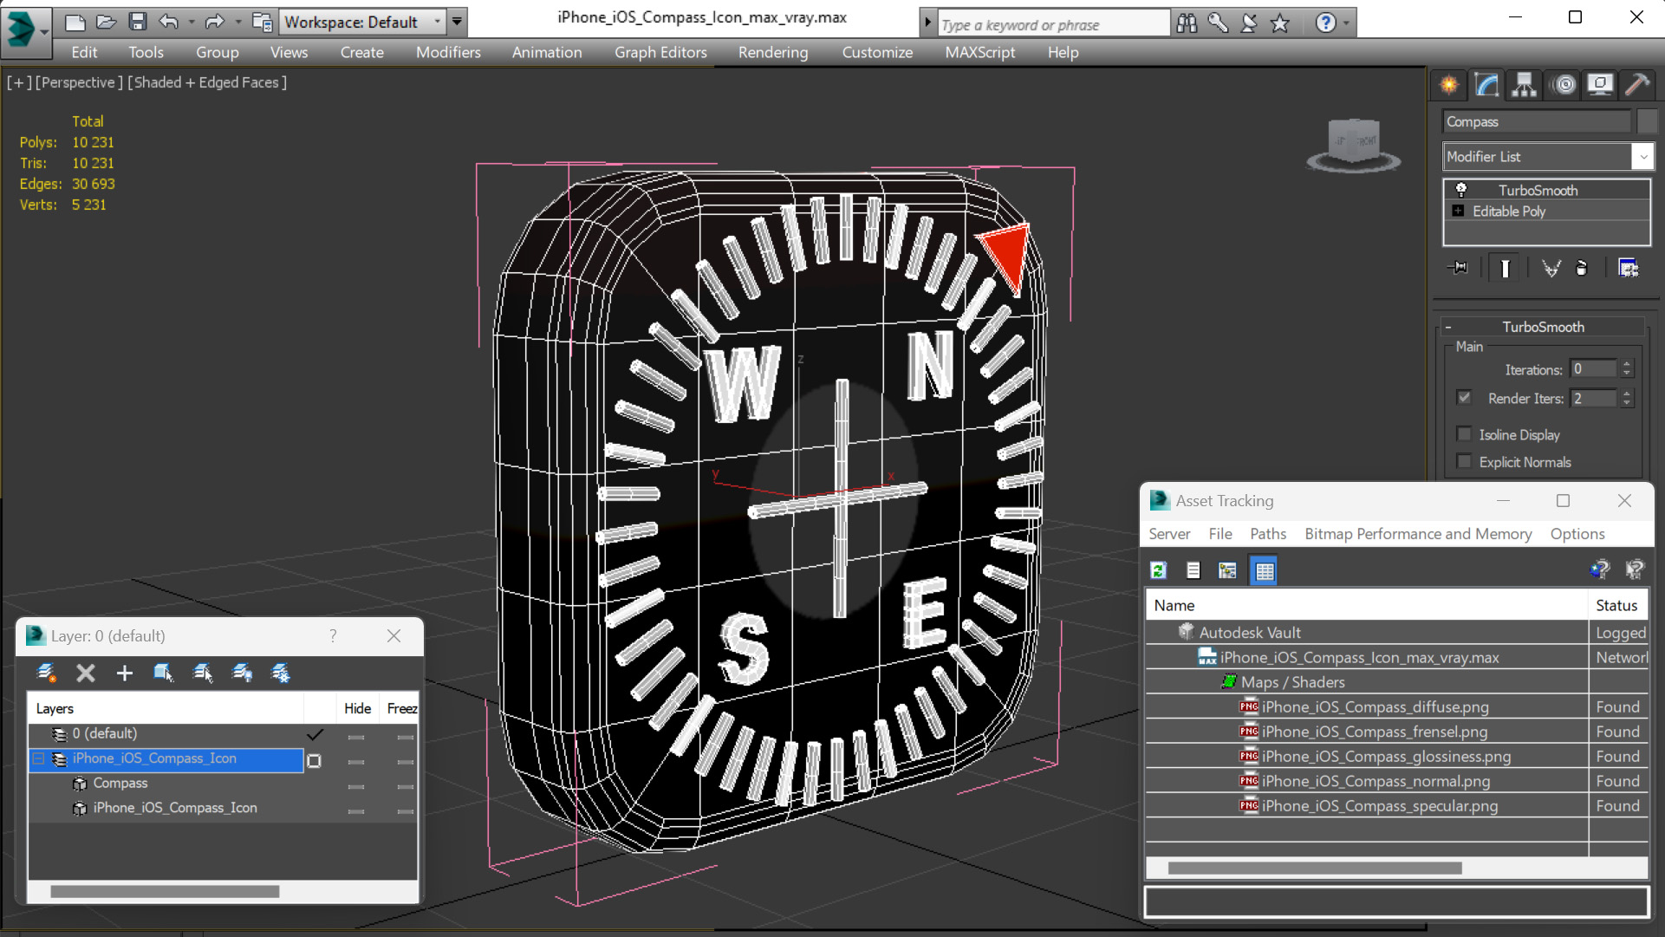Select Asset Tracking table view icon
The height and width of the screenshot is (937, 1665).
[1265, 570]
